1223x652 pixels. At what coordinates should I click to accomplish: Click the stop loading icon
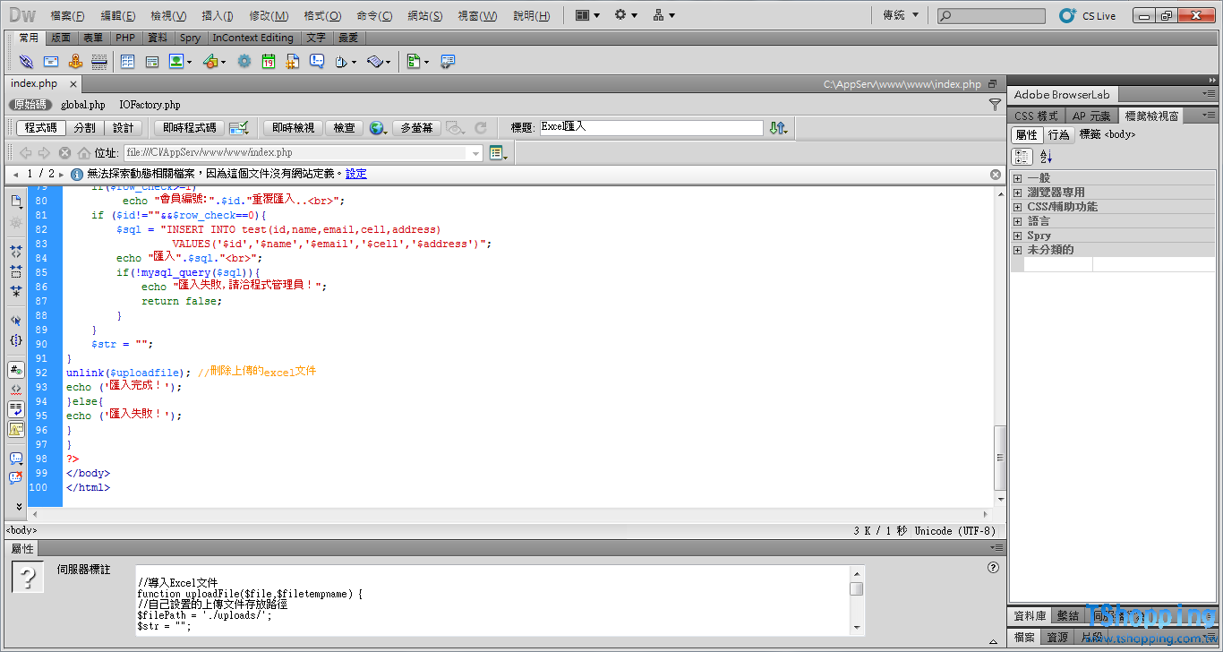click(64, 153)
